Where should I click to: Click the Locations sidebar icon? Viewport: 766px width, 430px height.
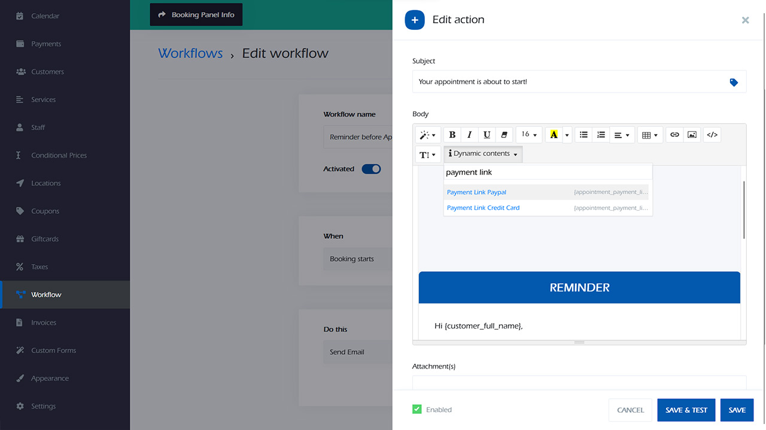[x=20, y=183]
